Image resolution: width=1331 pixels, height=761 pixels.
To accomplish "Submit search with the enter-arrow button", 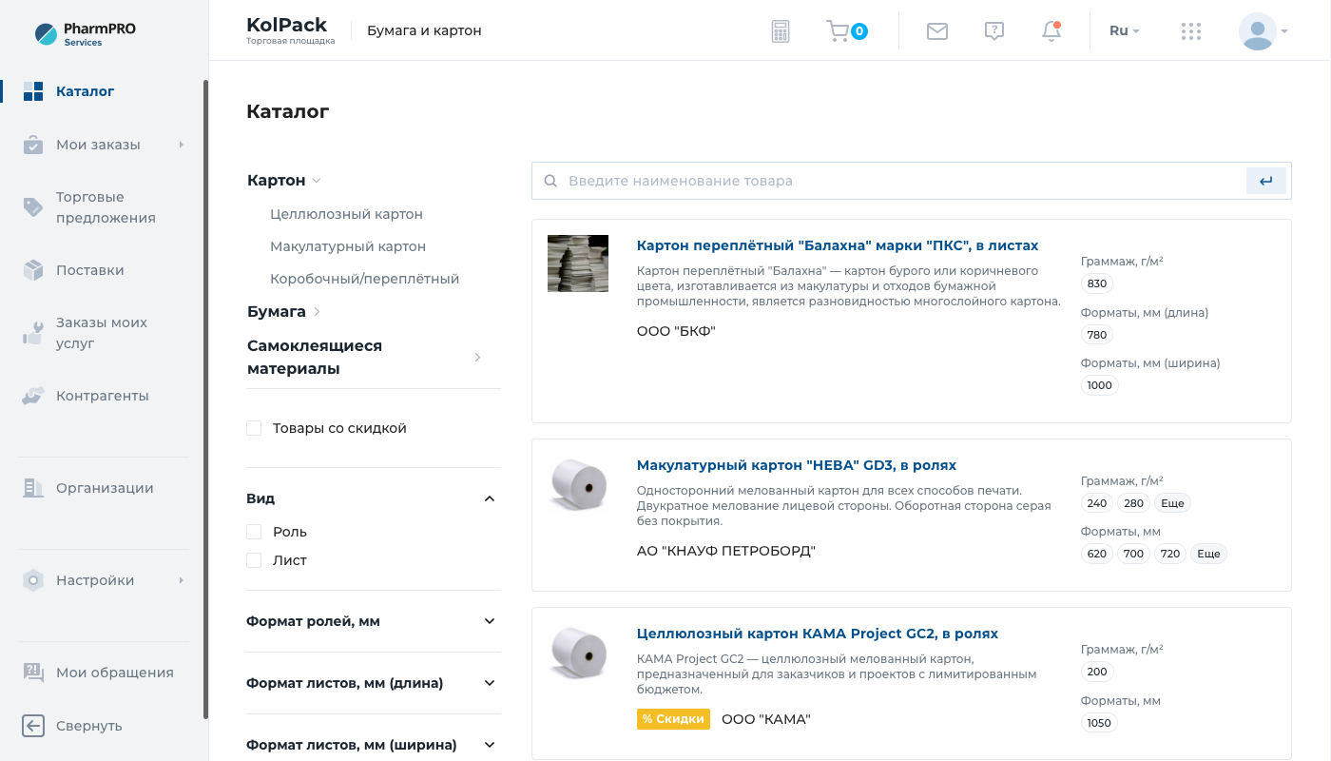I will pos(1266,181).
